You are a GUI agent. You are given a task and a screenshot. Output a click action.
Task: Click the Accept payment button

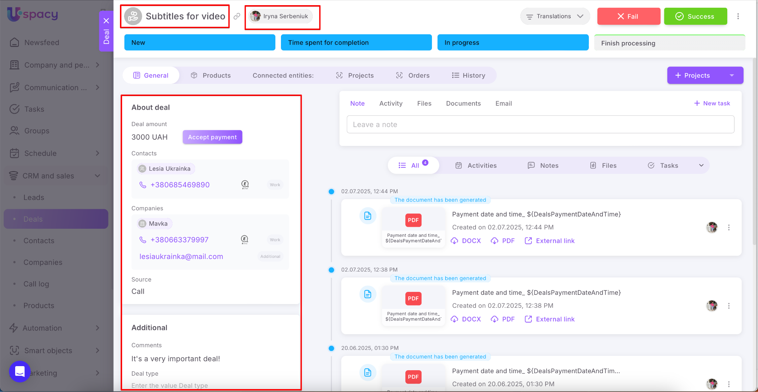tap(212, 137)
